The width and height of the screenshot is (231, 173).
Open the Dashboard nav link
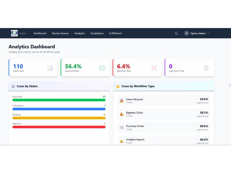pyautogui.click(x=40, y=33)
